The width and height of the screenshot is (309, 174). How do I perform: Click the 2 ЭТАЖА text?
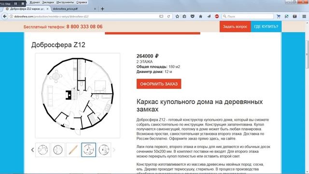pos(144,62)
